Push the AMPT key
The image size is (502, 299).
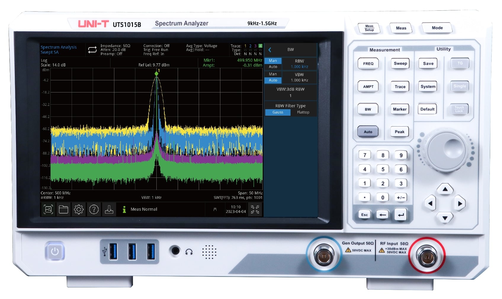pyautogui.click(x=368, y=87)
